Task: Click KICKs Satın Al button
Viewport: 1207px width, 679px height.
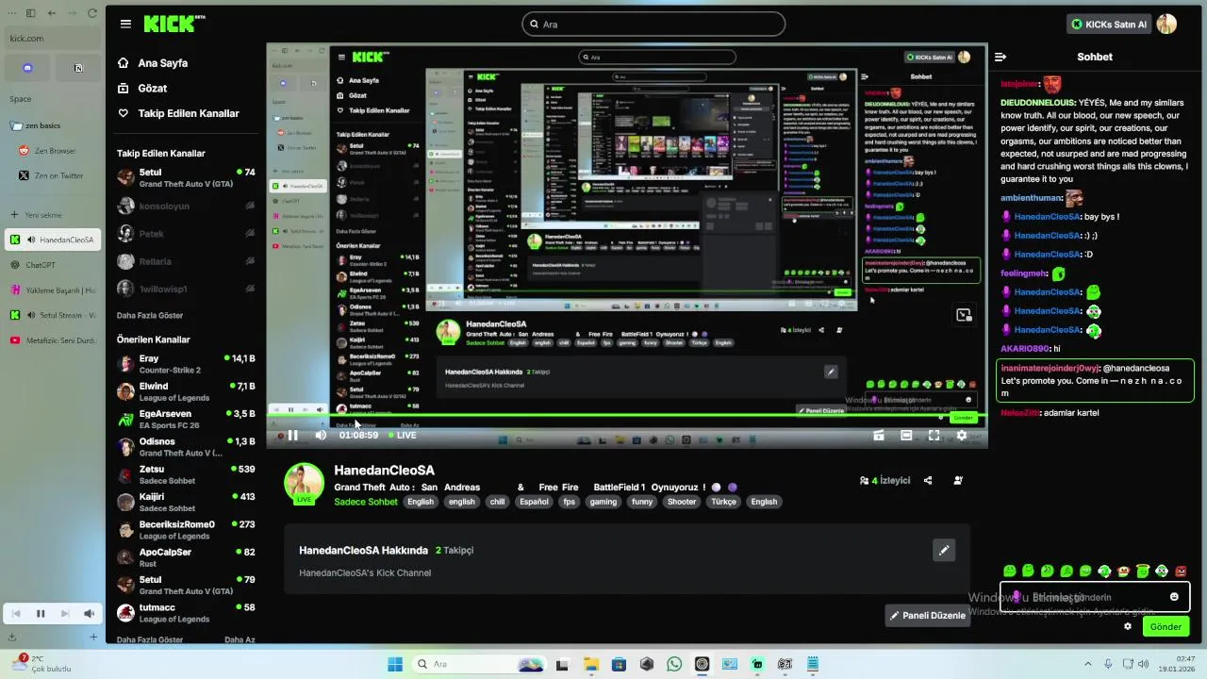Action: 1109,25
